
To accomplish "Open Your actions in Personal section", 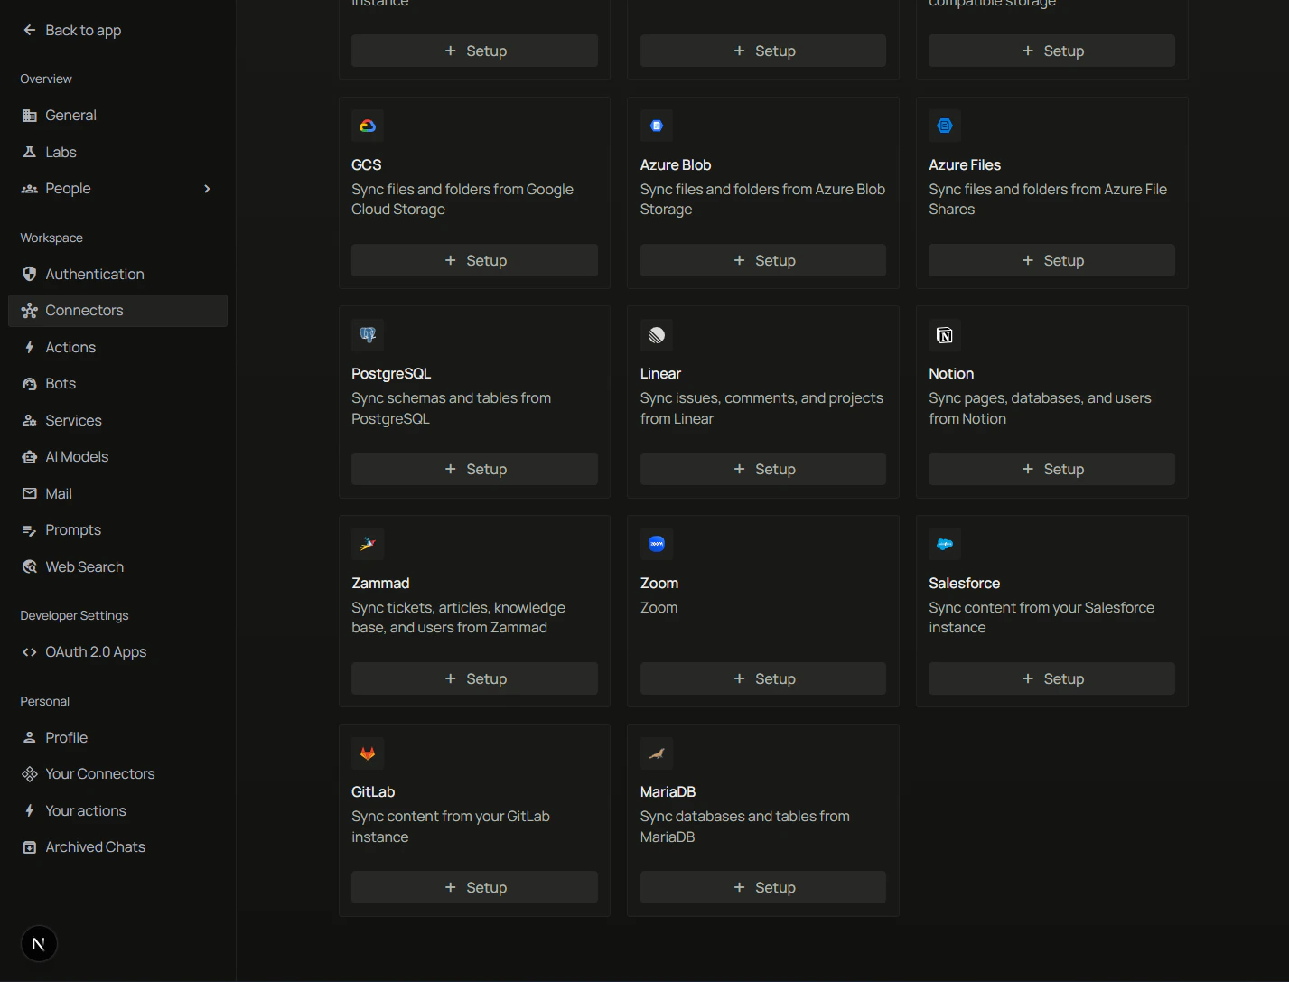I will click(117, 810).
